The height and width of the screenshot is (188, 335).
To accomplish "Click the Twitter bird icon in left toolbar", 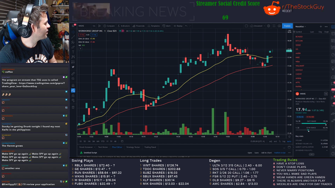I will [x=73, y=67].
